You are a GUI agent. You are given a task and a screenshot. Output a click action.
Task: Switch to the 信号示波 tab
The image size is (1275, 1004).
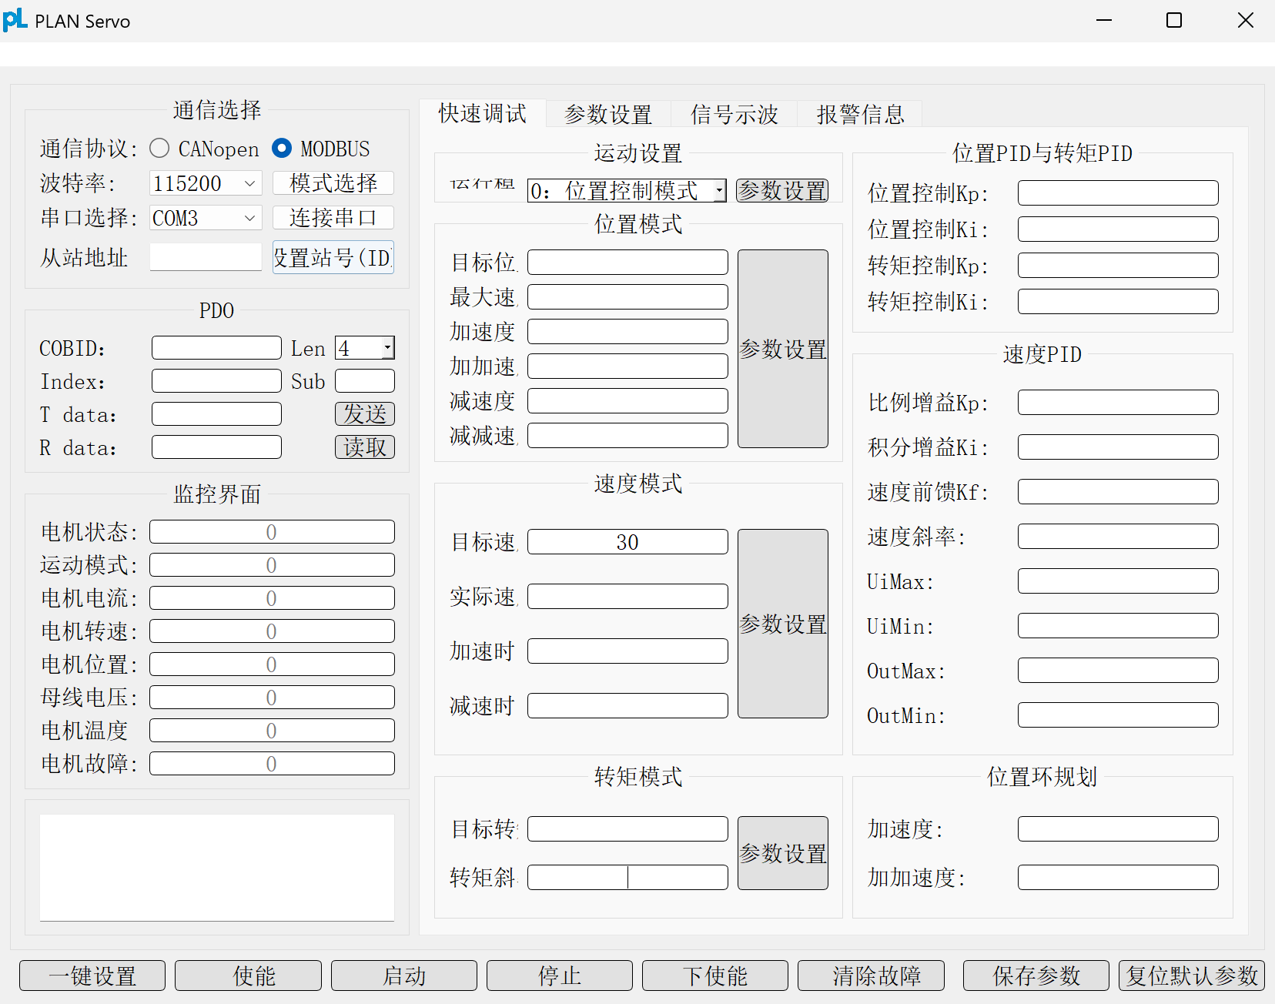[x=734, y=114]
